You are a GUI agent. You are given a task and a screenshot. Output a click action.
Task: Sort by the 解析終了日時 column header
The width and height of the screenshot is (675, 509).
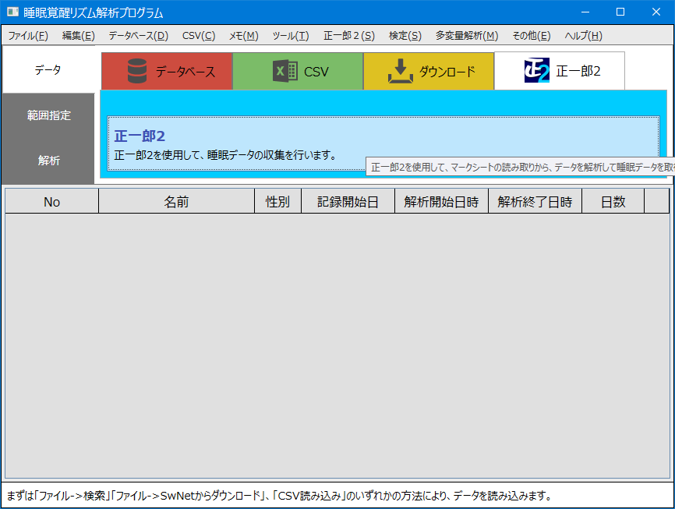tap(535, 202)
